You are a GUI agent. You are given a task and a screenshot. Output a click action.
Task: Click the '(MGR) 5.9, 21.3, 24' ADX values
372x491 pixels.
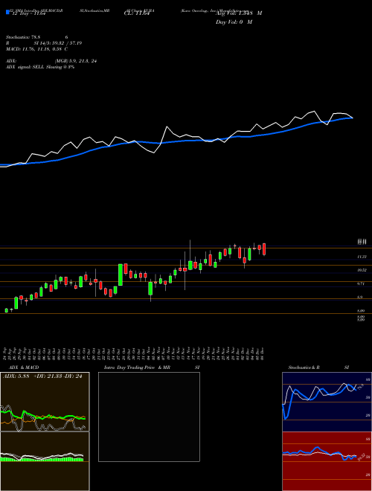pos(75,61)
